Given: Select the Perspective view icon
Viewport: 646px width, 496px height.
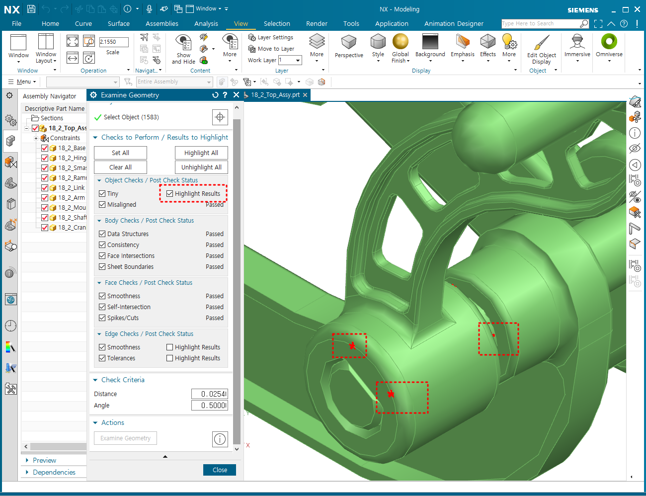Looking at the screenshot, I should pos(349,43).
